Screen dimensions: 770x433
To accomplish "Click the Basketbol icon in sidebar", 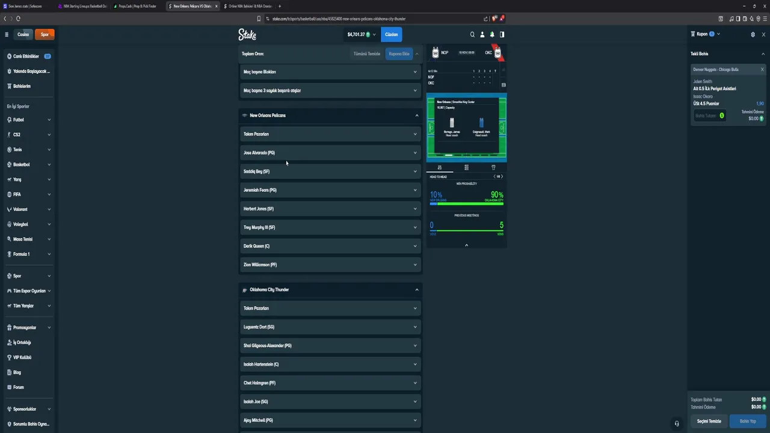I will (x=9, y=164).
